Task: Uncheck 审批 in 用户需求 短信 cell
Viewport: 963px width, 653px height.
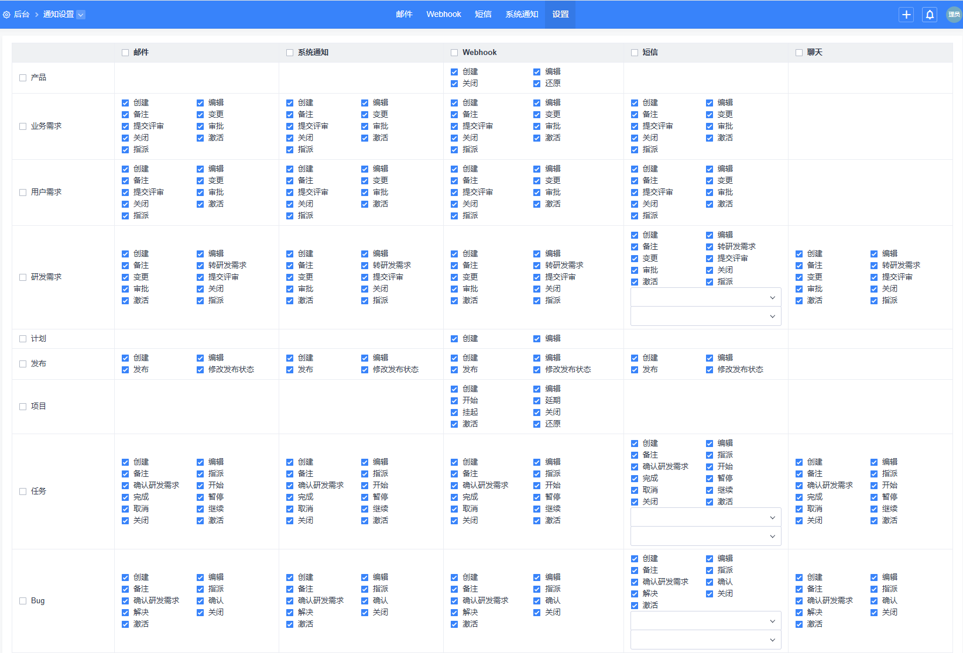Action: click(x=710, y=193)
